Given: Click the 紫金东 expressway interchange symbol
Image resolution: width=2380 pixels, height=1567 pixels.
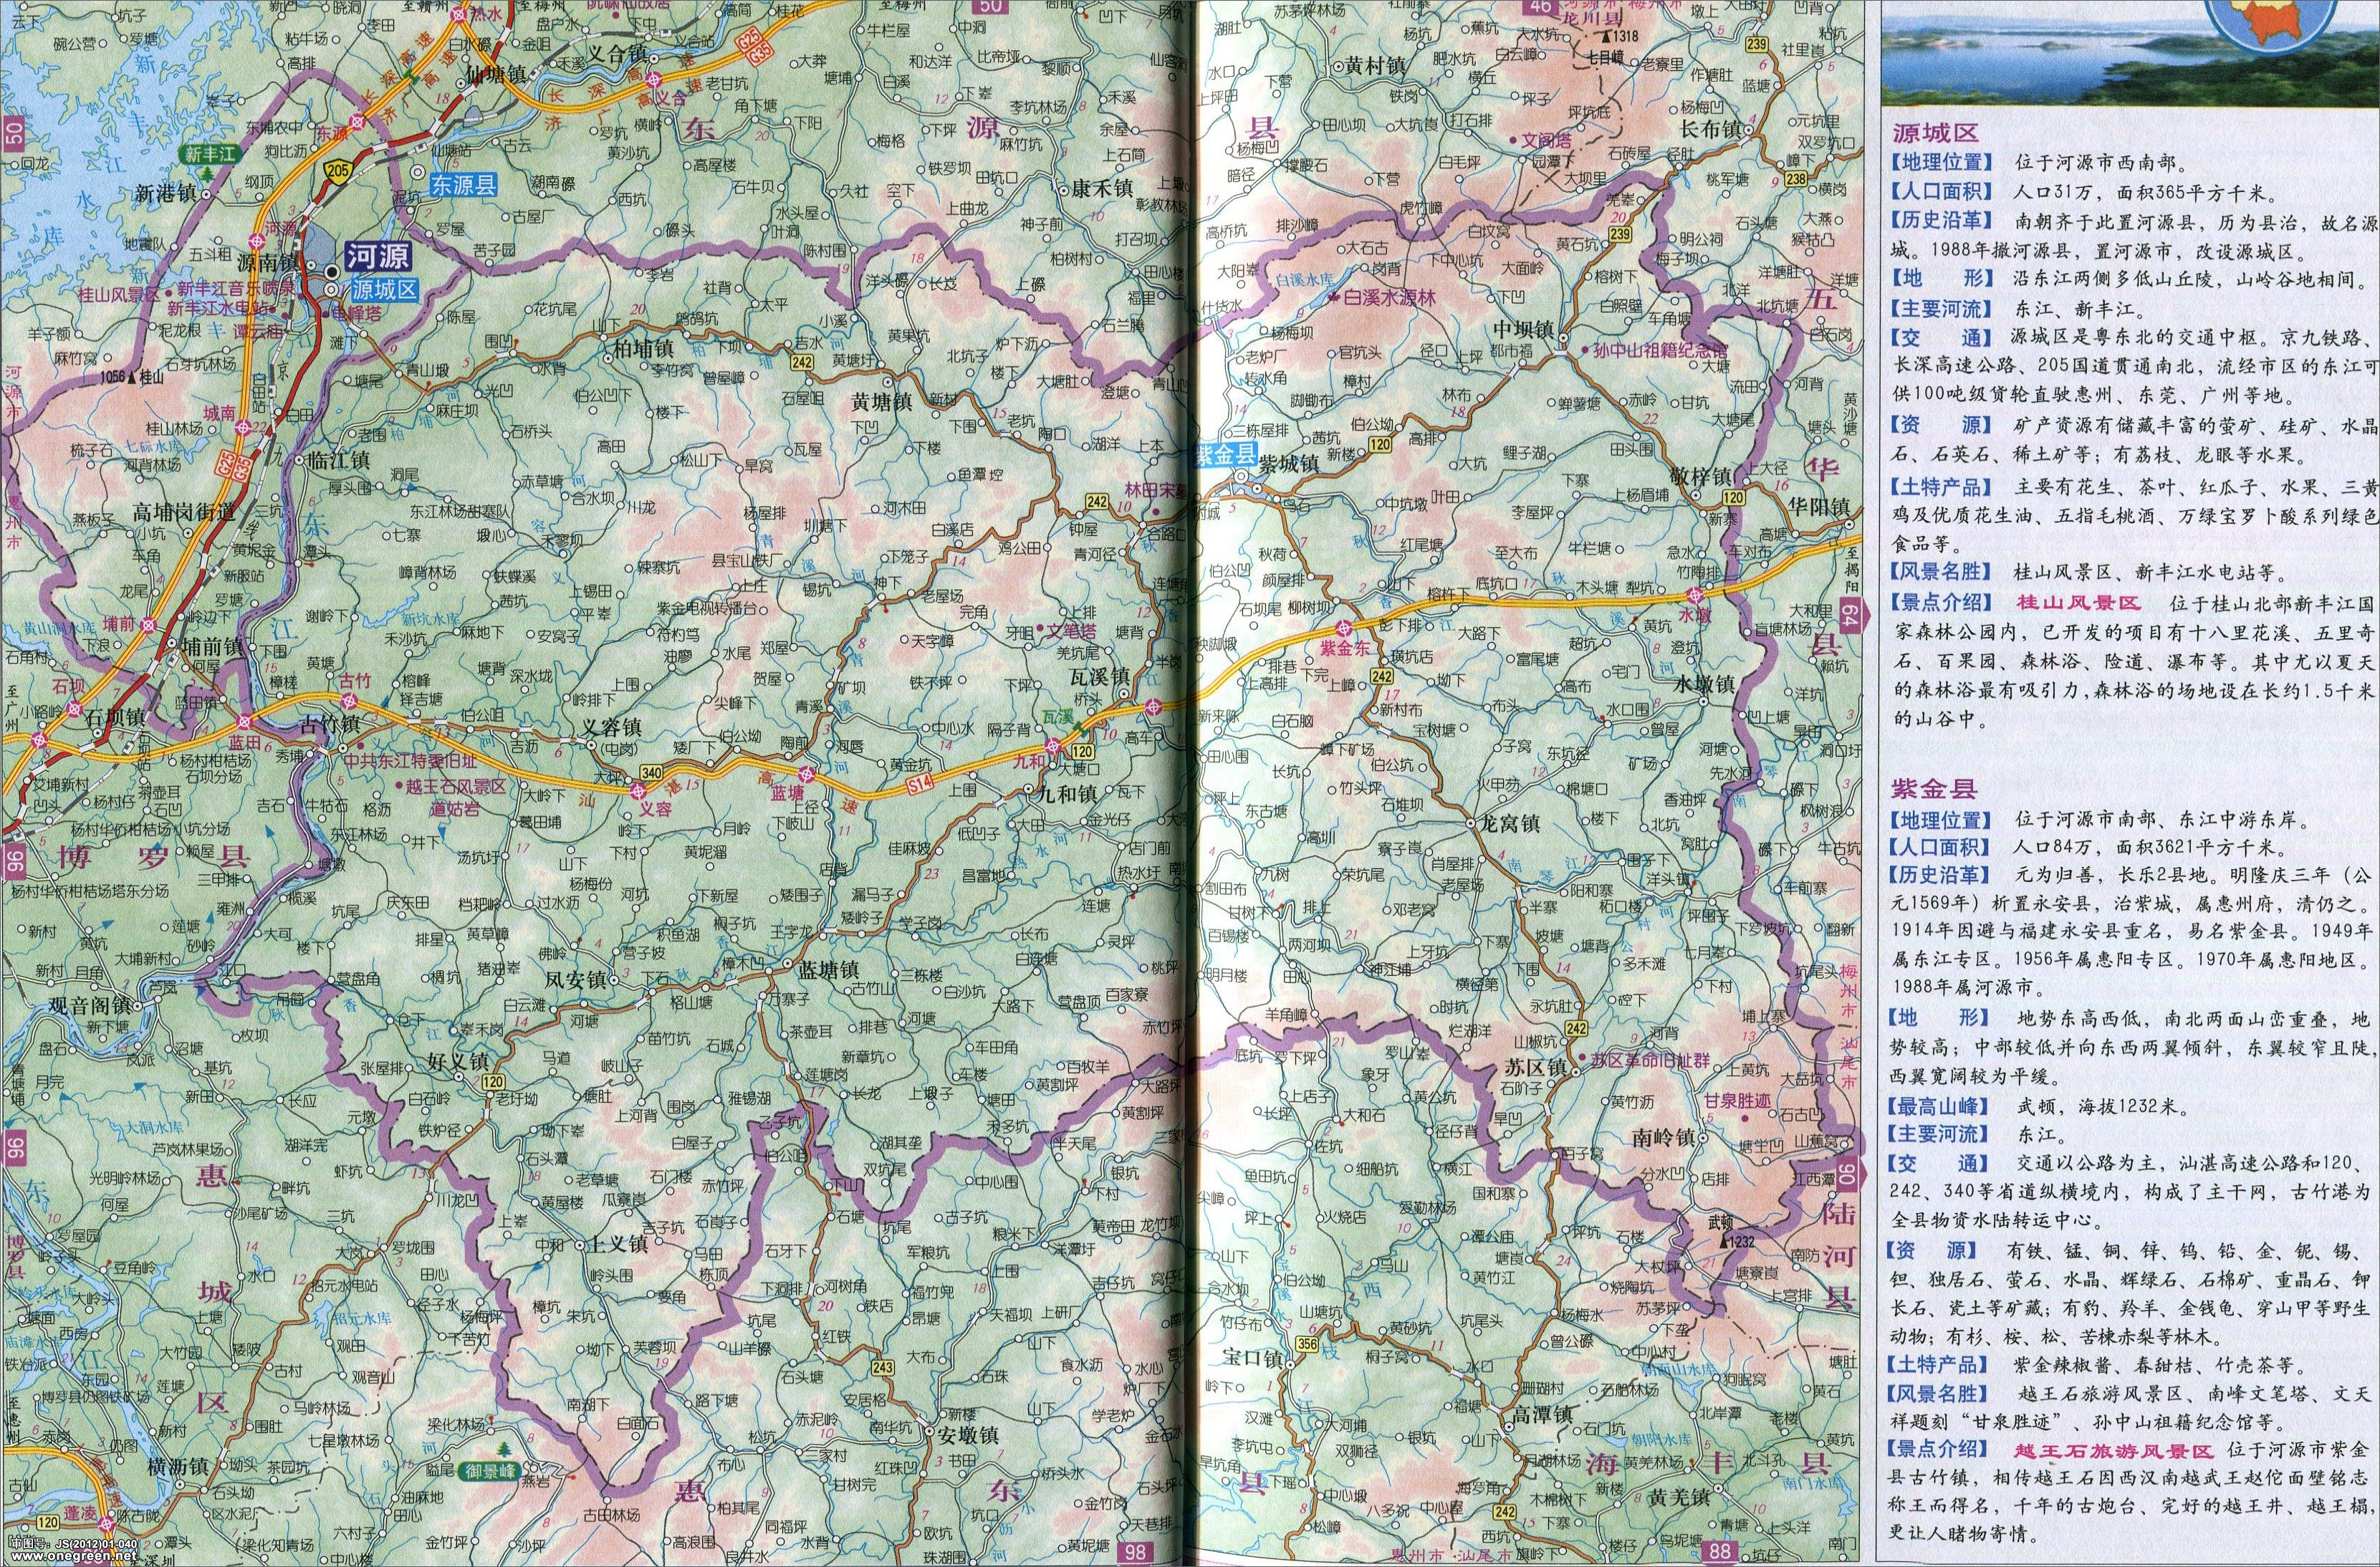Looking at the screenshot, I should click(x=1344, y=628).
